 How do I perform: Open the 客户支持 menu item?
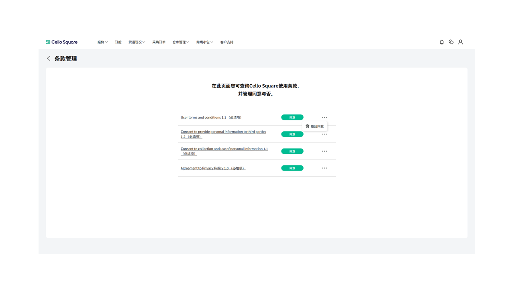pyautogui.click(x=226, y=42)
